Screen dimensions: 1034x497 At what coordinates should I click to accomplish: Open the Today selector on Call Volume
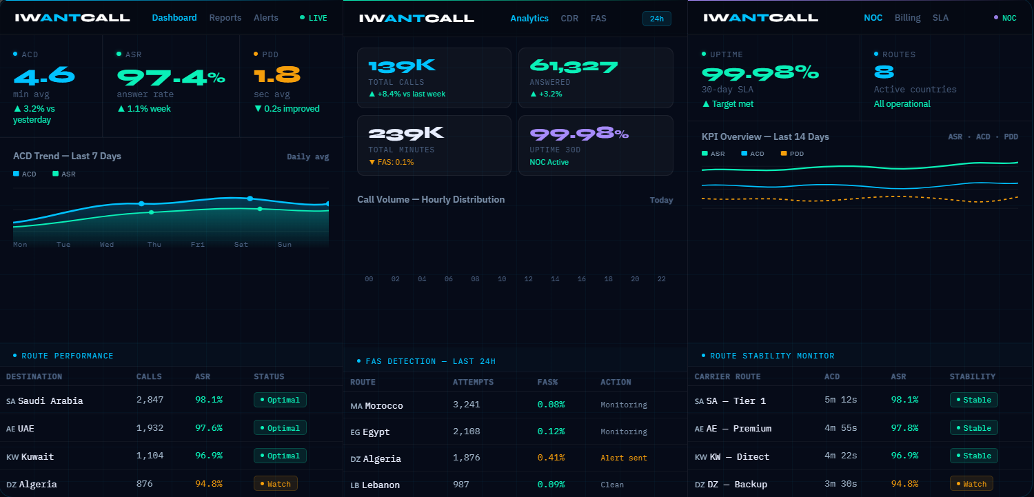click(x=660, y=200)
